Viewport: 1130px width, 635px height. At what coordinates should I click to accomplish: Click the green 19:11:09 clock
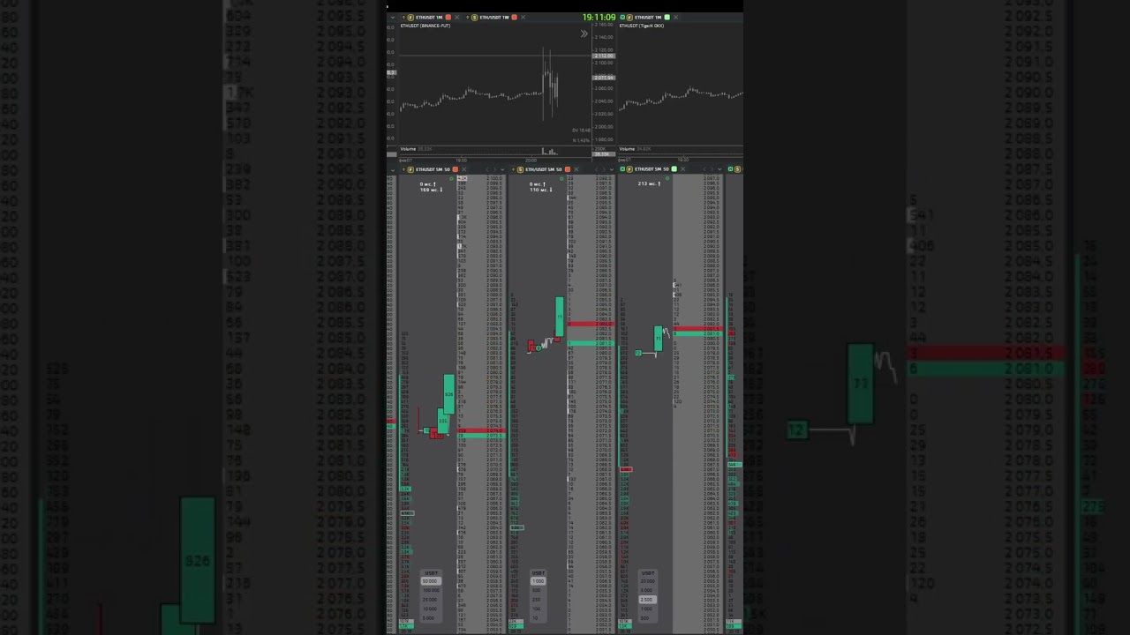[x=599, y=18]
